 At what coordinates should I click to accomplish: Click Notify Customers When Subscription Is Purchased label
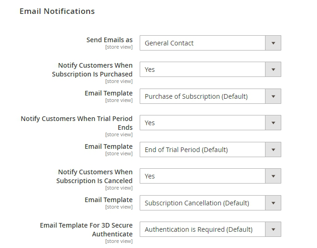pyautogui.click(x=93, y=70)
